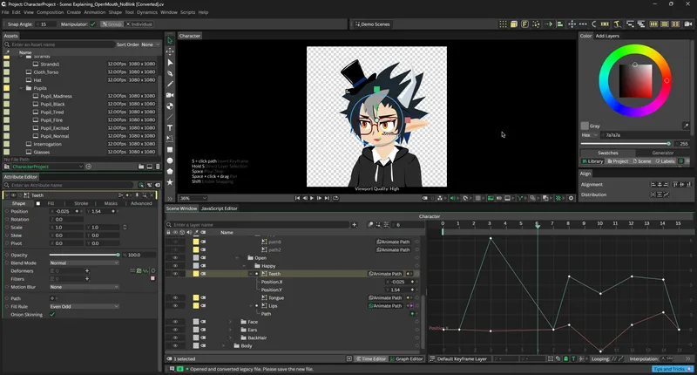Image resolution: width=697 pixels, height=375 pixels.
Task: Toggle visibility of the Tongue layer
Action: [x=175, y=298]
